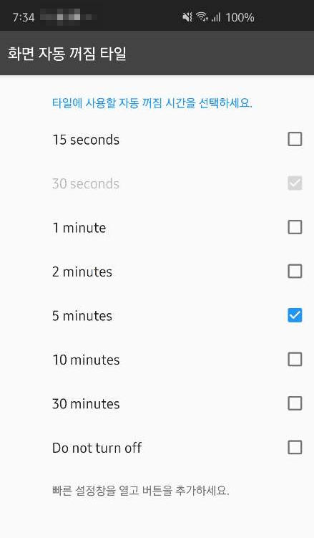The image size is (314, 538).
Task: Tap the 5 minutes option label
Action: tap(82, 316)
